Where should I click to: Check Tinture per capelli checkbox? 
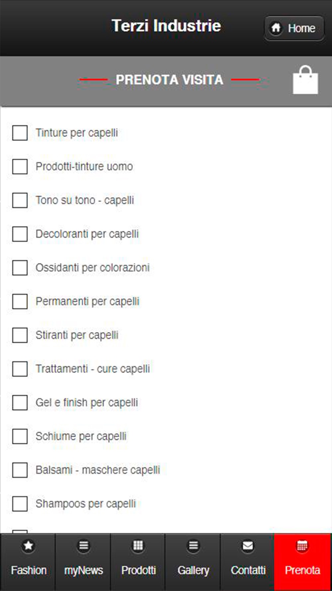(20, 133)
